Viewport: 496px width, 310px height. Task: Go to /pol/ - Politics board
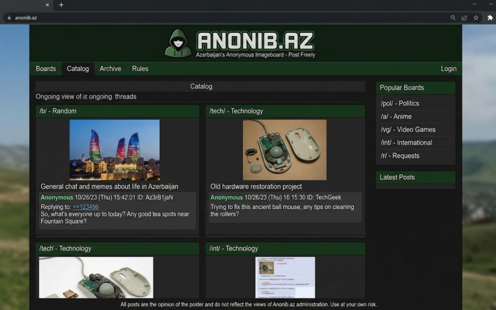(400, 103)
